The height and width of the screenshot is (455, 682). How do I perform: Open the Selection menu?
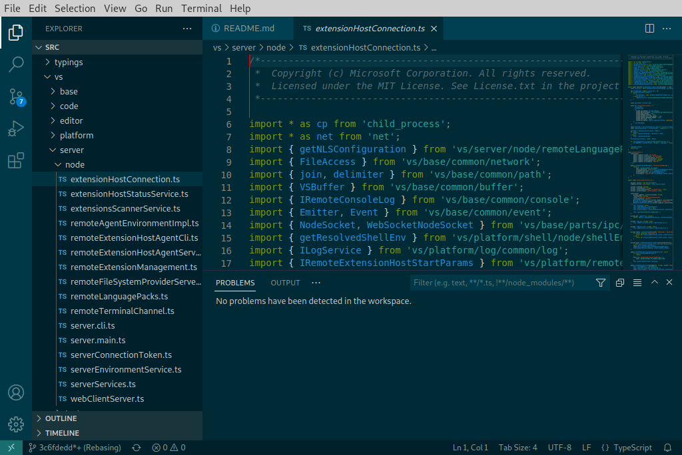[x=75, y=8]
